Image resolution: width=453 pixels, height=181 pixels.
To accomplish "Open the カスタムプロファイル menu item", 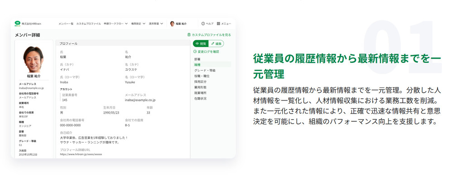I will tap(89, 24).
